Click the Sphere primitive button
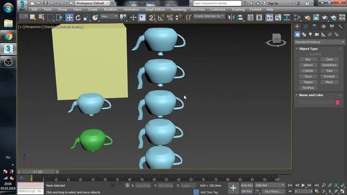 [x=308, y=65]
